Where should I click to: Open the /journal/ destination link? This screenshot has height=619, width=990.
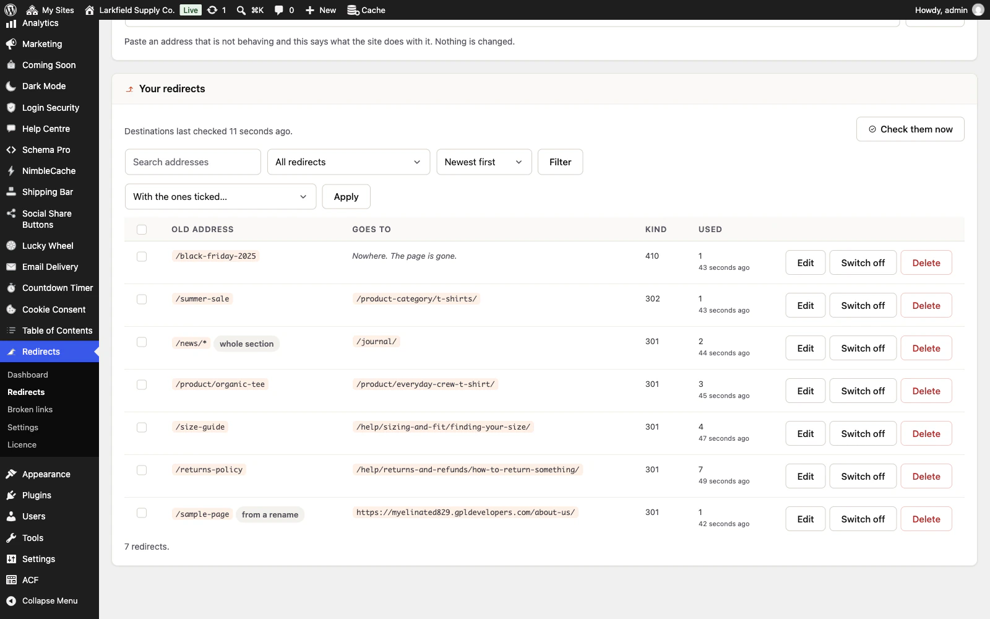[377, 342]
